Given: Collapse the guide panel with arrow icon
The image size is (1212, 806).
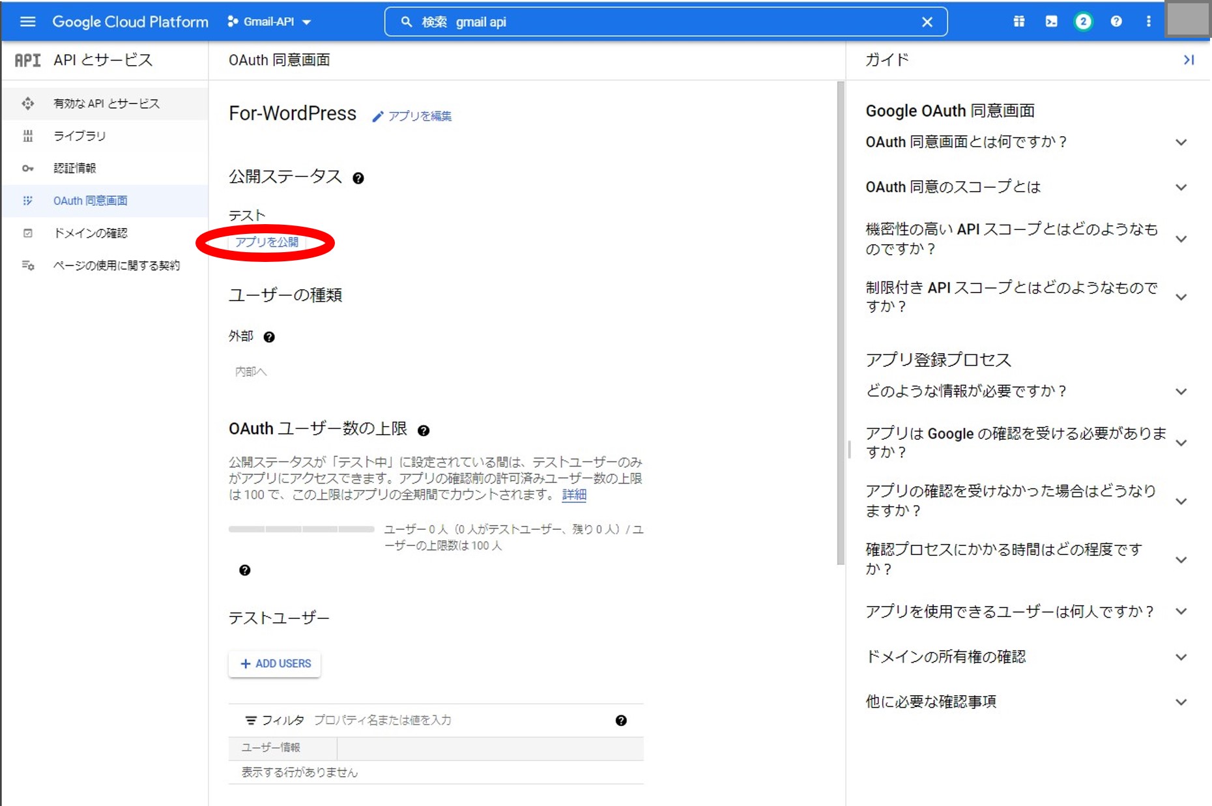Looking at the screenshot, I should click(1189, 60).
